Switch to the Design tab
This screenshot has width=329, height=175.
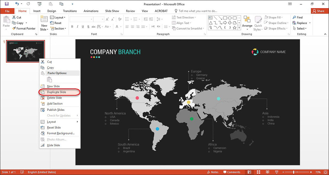52,11
